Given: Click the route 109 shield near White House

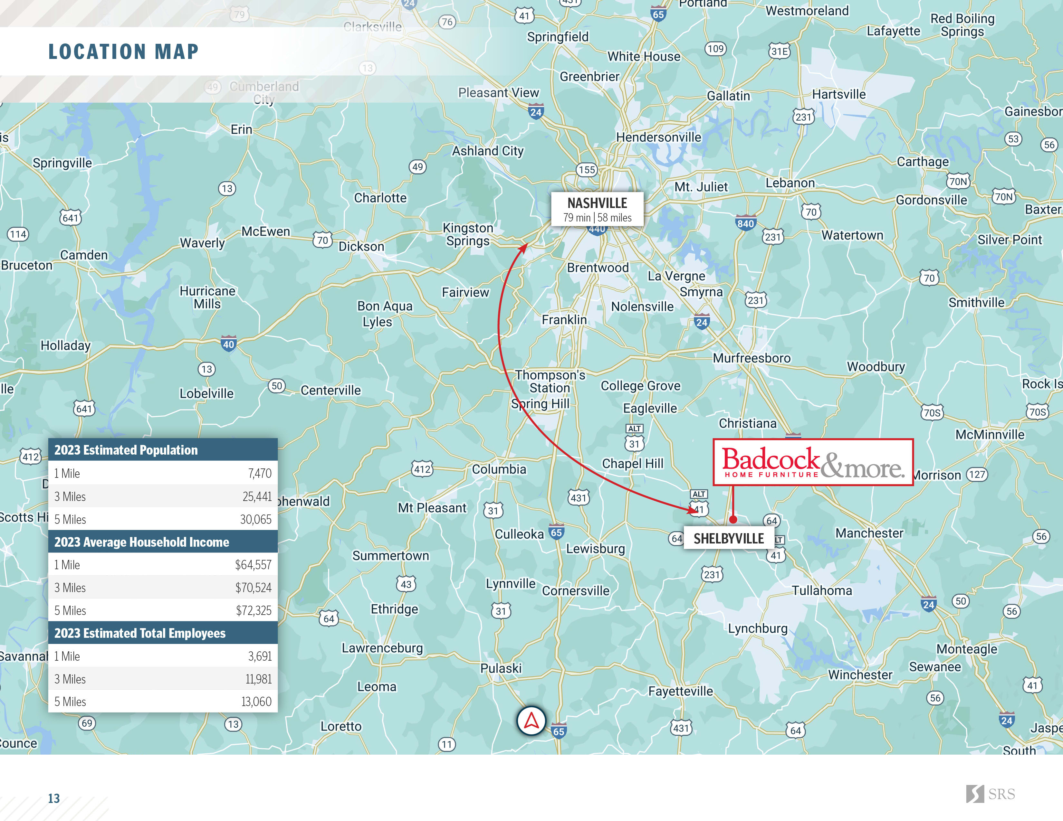Looking at the screenshot, I should (x=715, y=49).
